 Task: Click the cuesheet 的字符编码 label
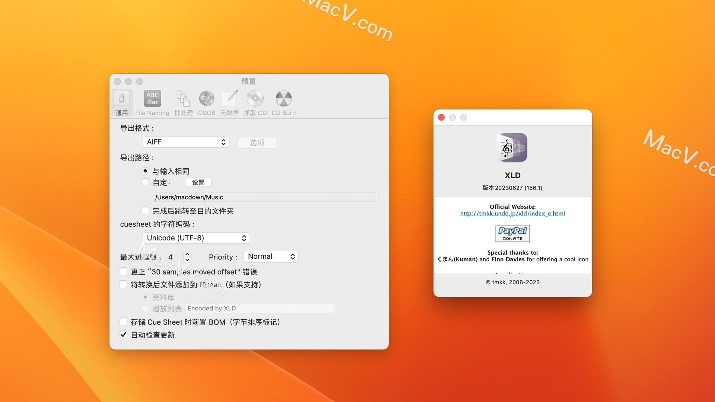click(x=157, y=224)
